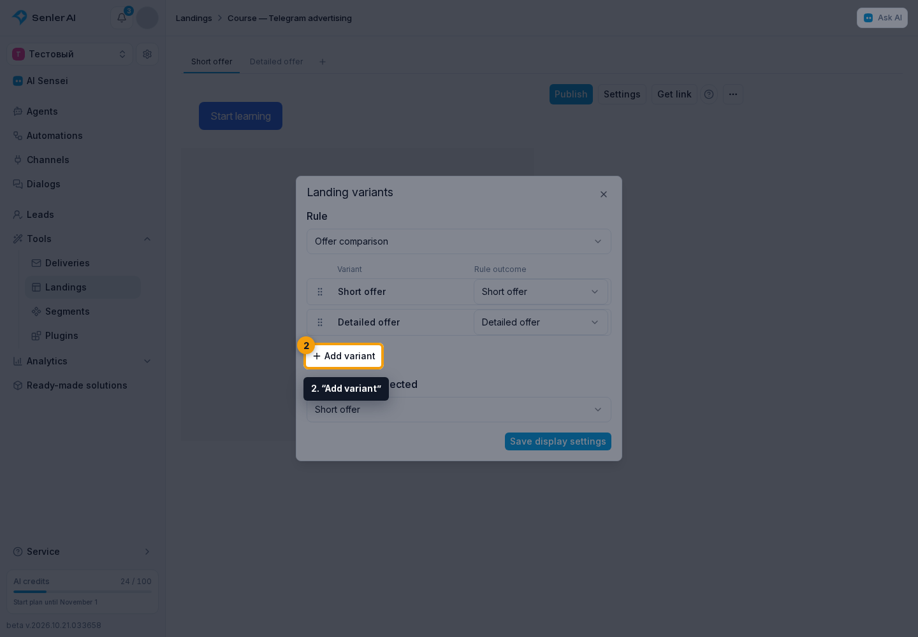
Task: Add a new landing tab with plus
Action: 323,62
